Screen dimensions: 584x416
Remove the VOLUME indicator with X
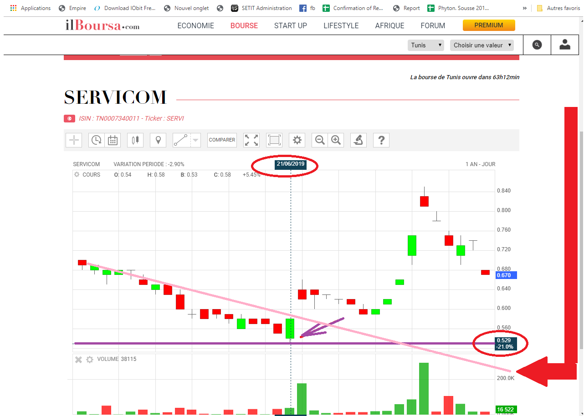78,360
